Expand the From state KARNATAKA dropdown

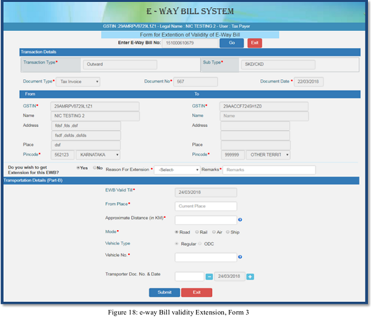point(96,155)
